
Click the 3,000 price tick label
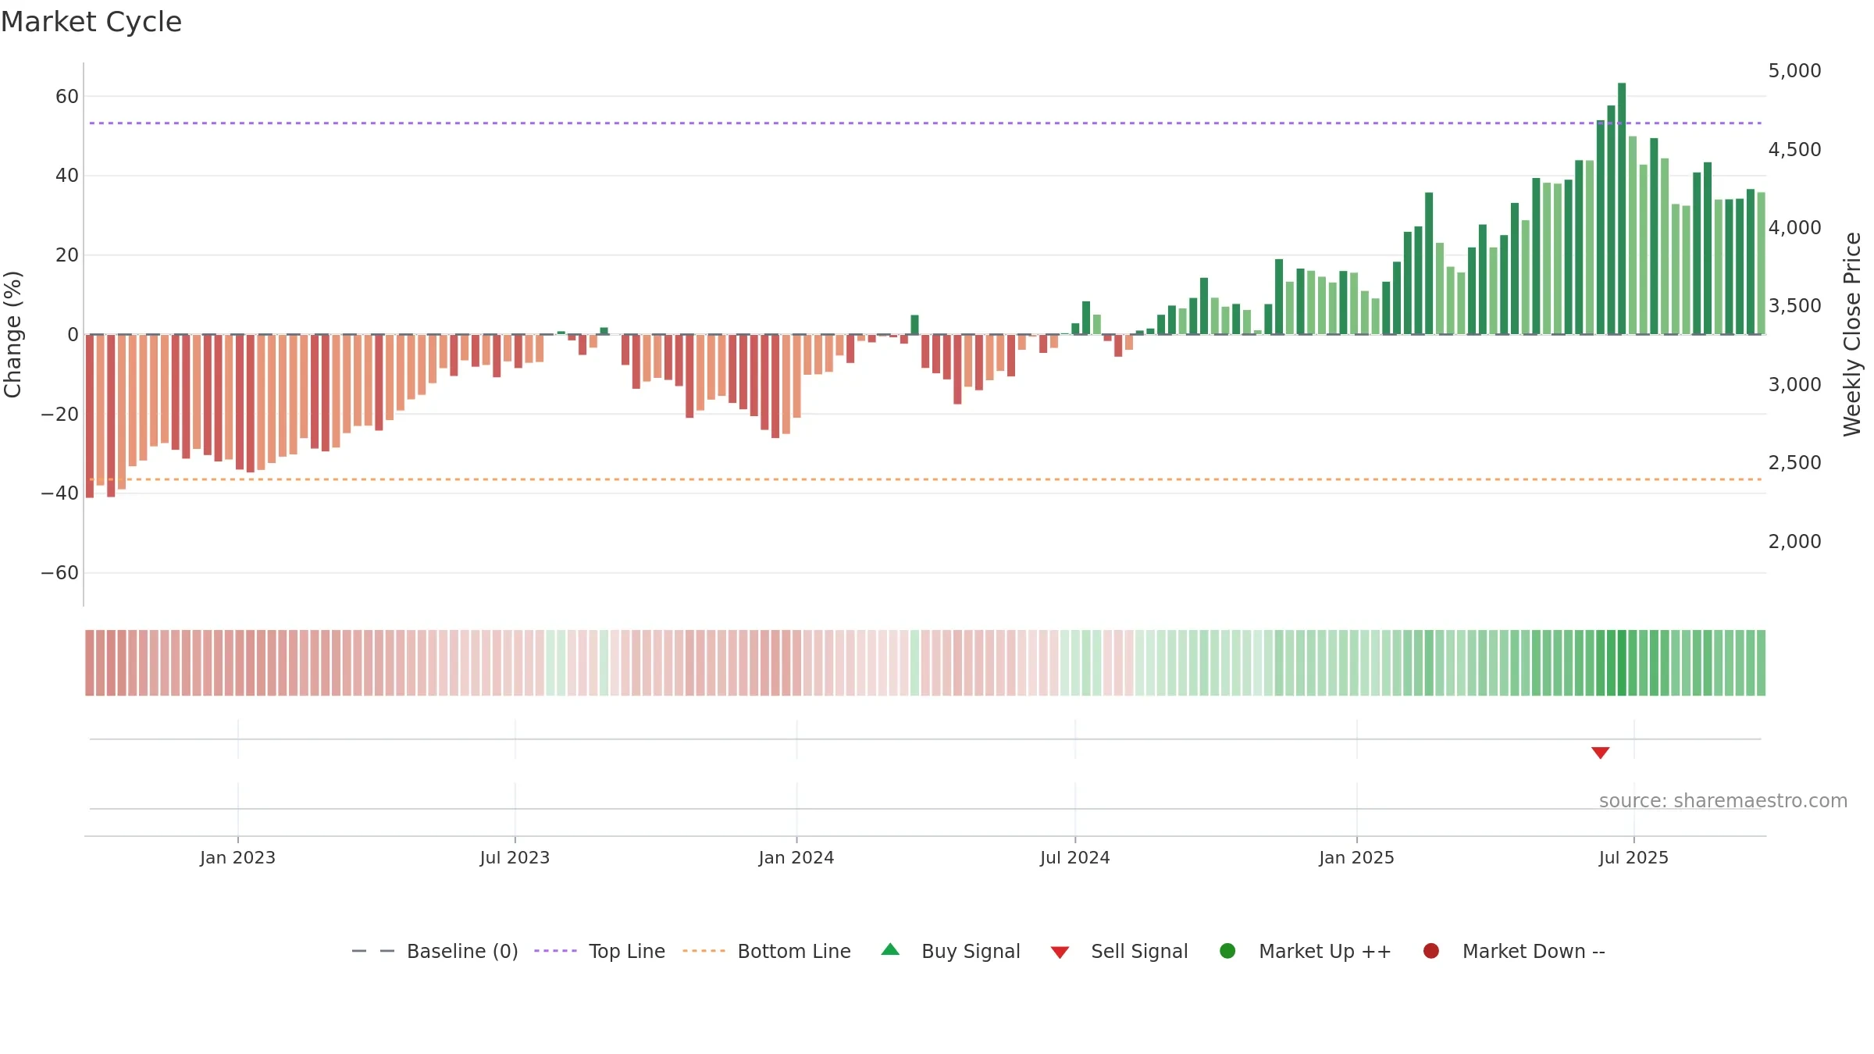[x=1794, y=385]
